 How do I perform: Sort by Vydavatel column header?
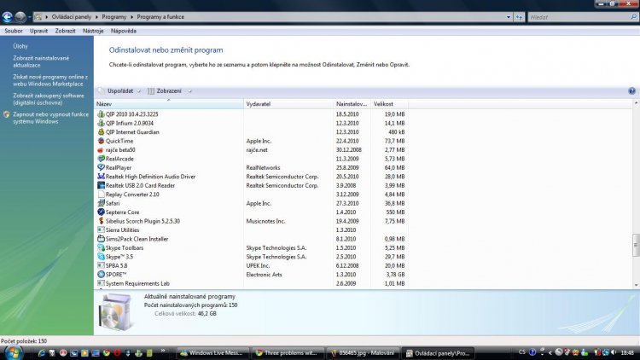pyautogui.click(x=288, y=104)
